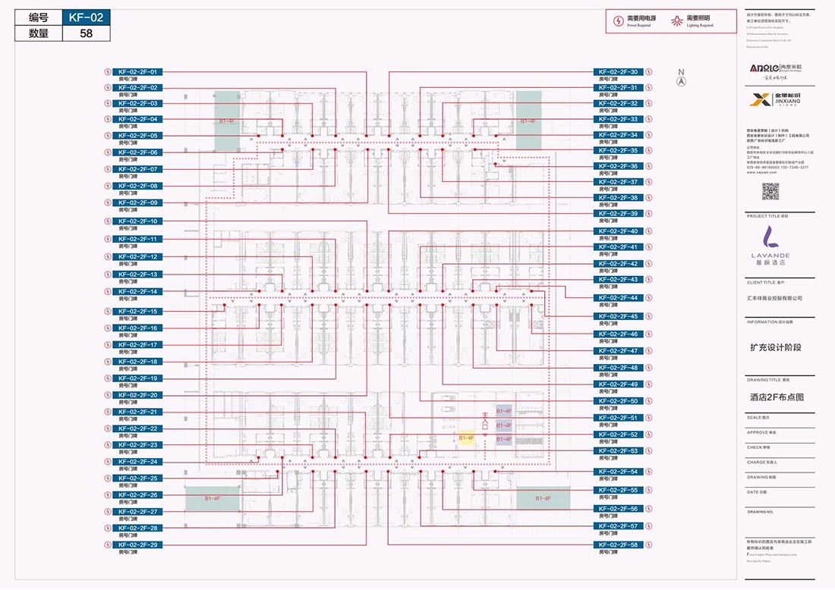This screenshot has width=835, height=590.
Task: Click the QR code in title block
Action: pyautogui.click(x=770, y=191)
